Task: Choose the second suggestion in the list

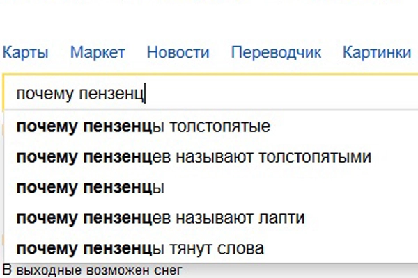Action: [x=194, y=157]
